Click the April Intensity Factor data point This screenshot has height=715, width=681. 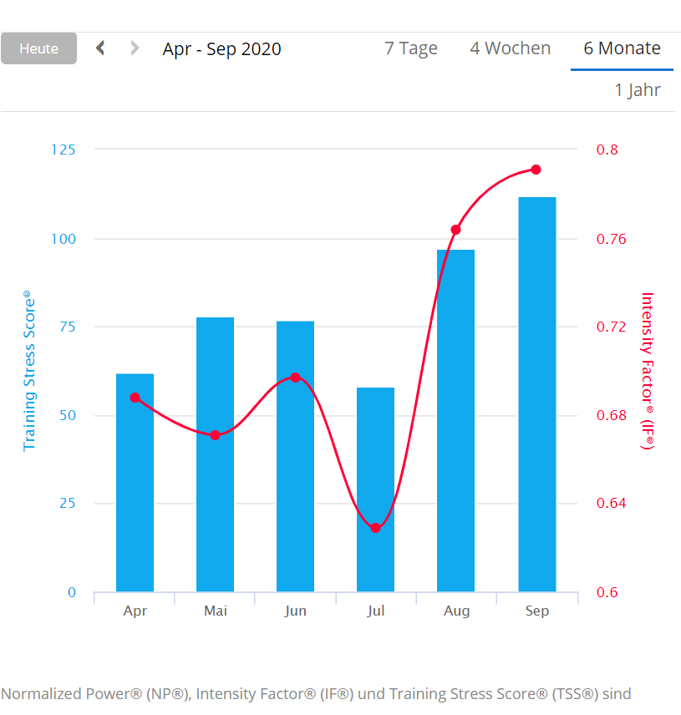[x=135, y=398]
